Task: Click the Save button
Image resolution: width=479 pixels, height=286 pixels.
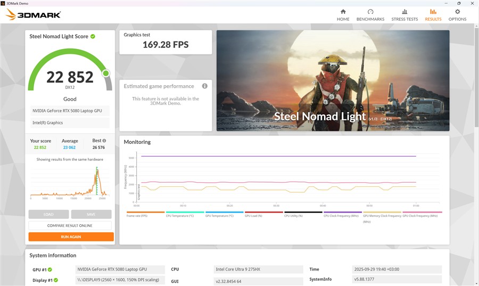Action: click(91, 214)
